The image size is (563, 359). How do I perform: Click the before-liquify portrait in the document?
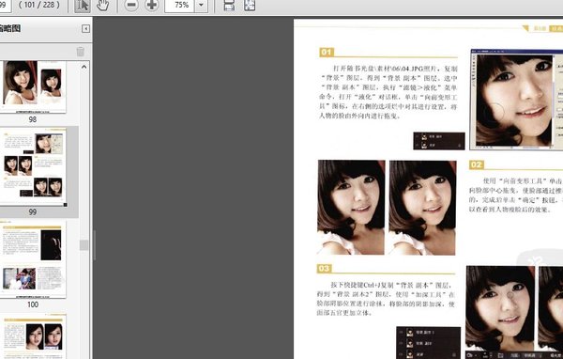coord(351,208)
